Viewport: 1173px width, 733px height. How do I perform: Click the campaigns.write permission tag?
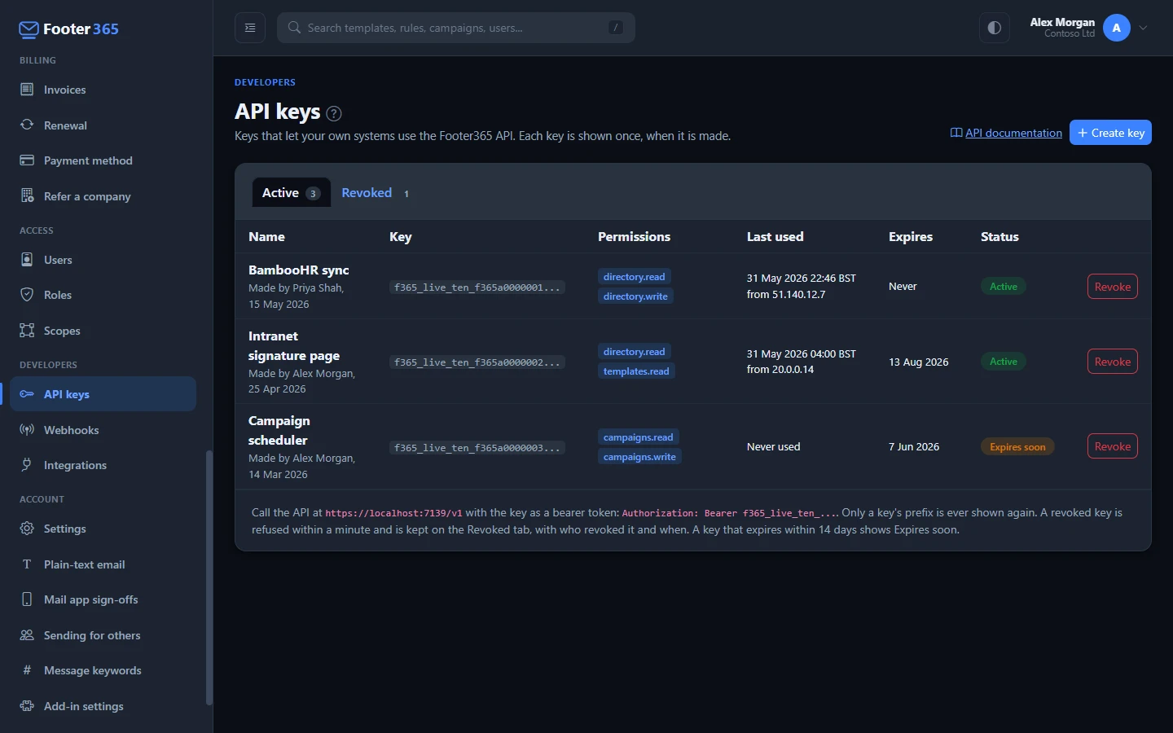coord(639,457)
